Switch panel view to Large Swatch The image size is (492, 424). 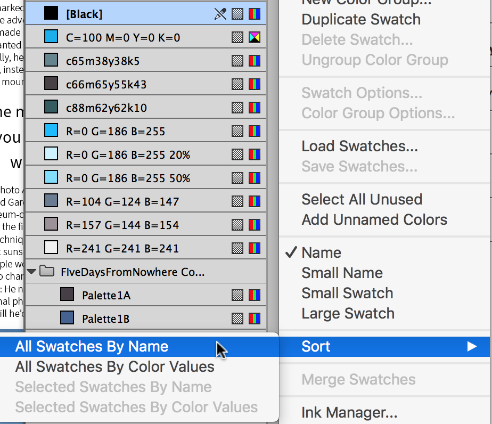click(x=348, y=313)
